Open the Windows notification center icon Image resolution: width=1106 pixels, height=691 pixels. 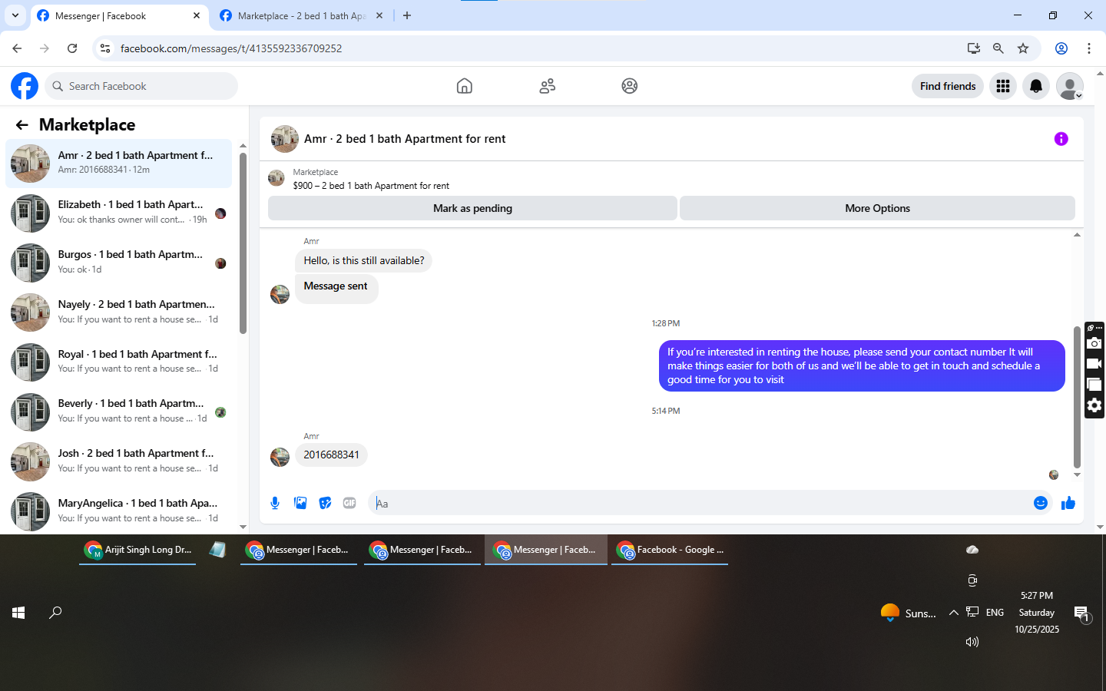(1082, 614)
